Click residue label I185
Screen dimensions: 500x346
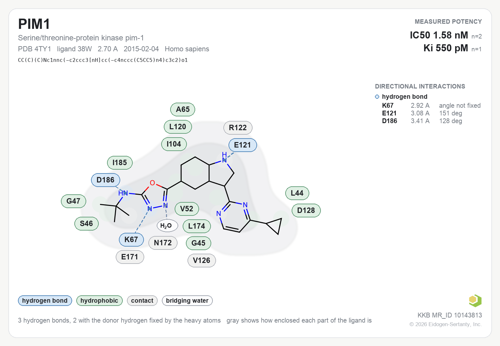click(120, 163)
